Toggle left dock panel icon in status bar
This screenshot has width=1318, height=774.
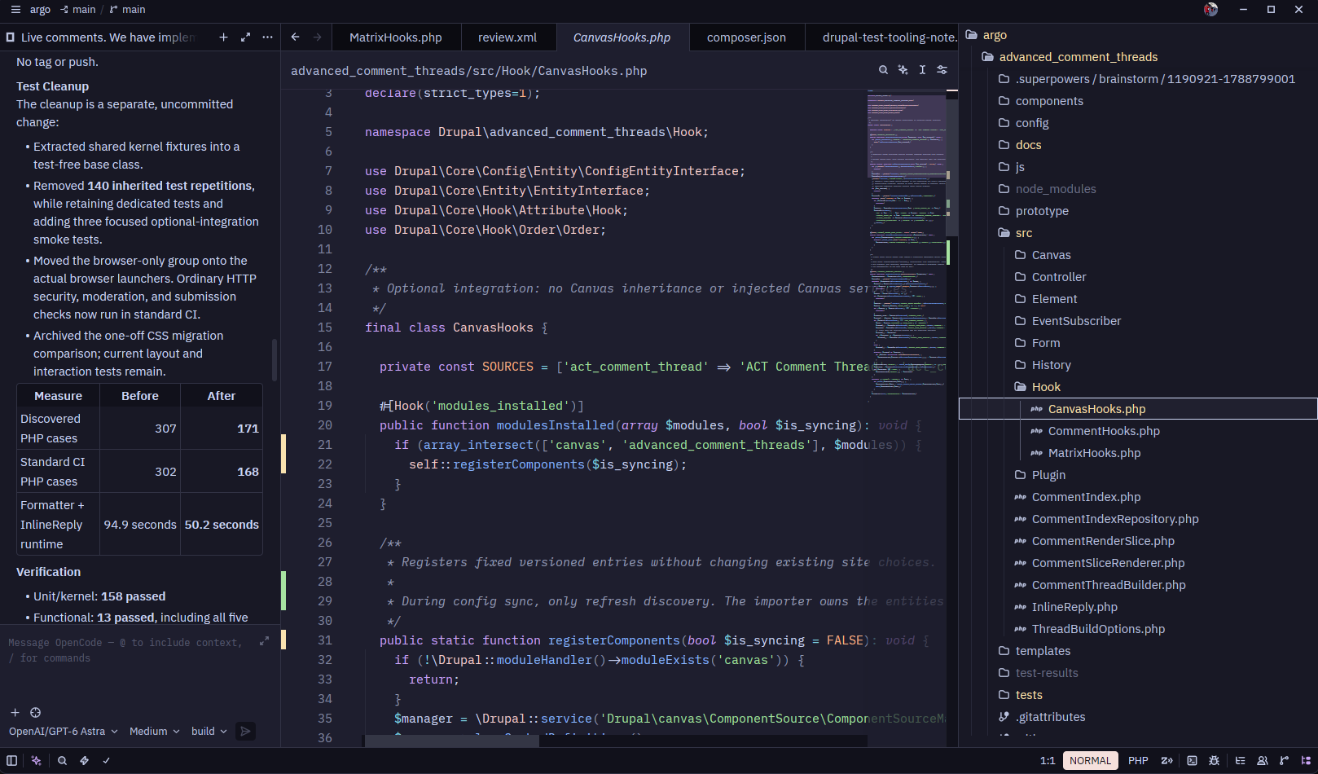pos(11,761)
